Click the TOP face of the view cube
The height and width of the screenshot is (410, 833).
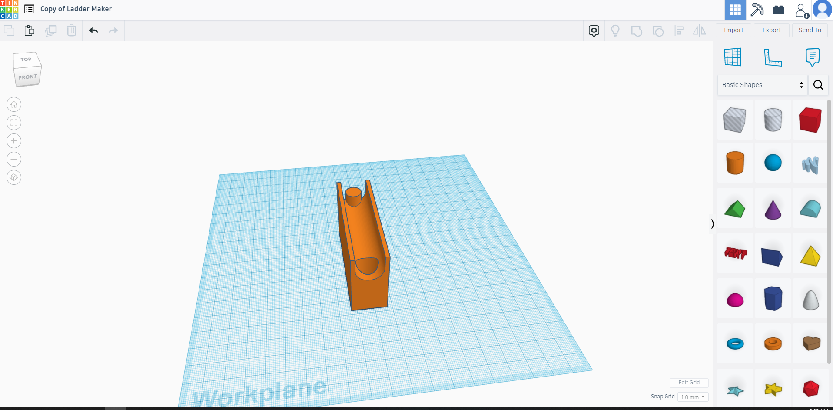pos(27,59)
